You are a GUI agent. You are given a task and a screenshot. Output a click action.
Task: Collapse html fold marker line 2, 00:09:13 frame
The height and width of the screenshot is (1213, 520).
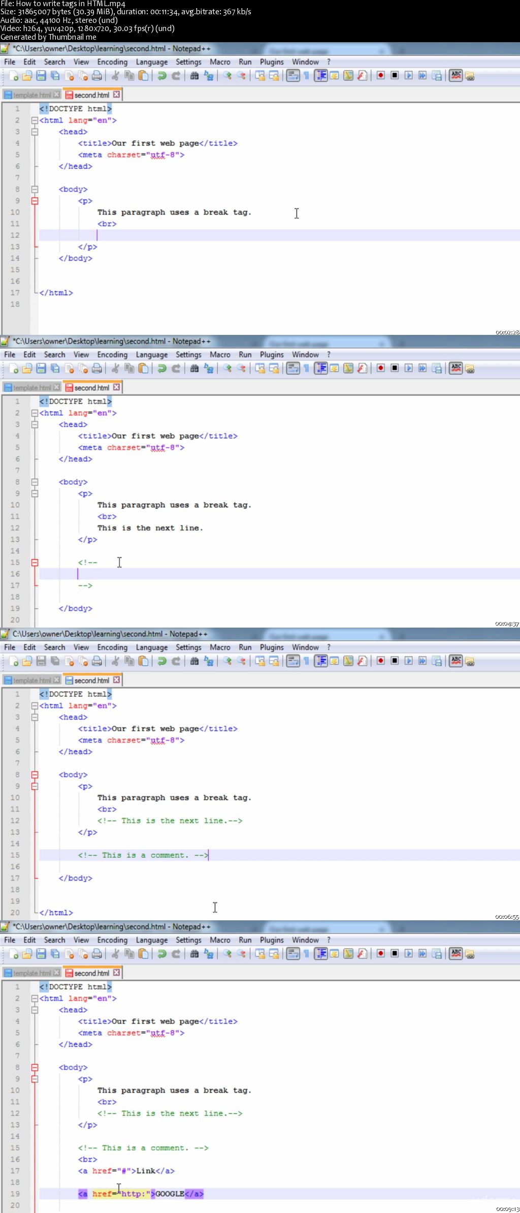point(35,999)
